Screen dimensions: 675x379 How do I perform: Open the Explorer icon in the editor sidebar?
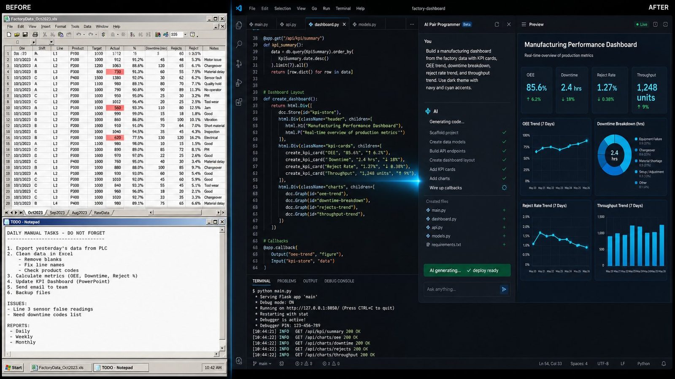coord(239,25)
